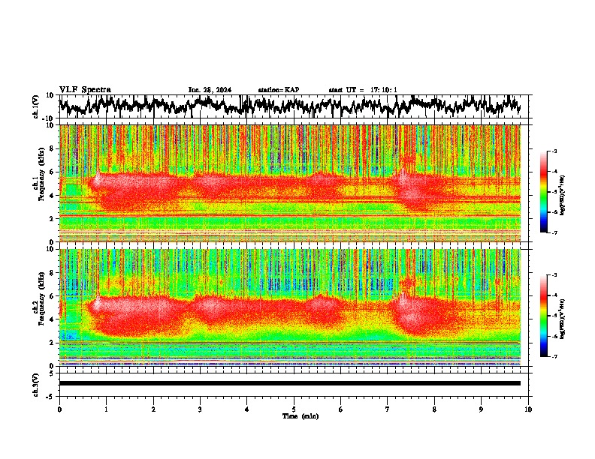The image size is (595, 459).
Task: Click the "Time (min)" axis title
Action: pyautogui.click(x=301, y=416)
